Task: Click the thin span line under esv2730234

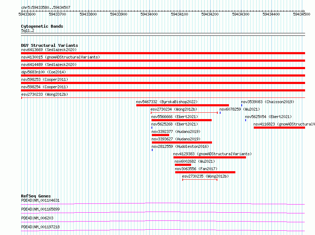Action: coord(184,113)
